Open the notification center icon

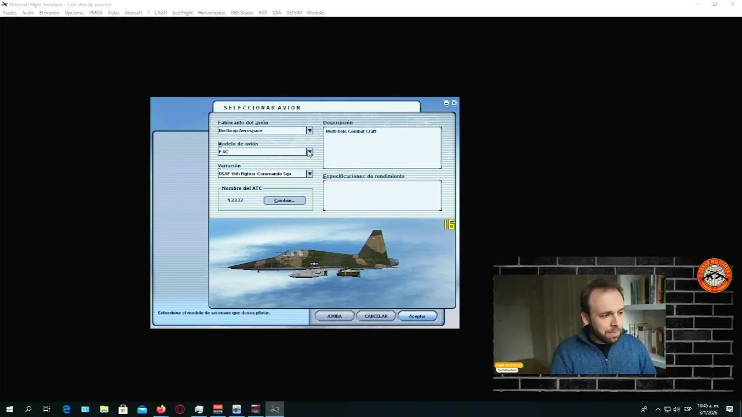pyautogui.click(x=730, y=409)
